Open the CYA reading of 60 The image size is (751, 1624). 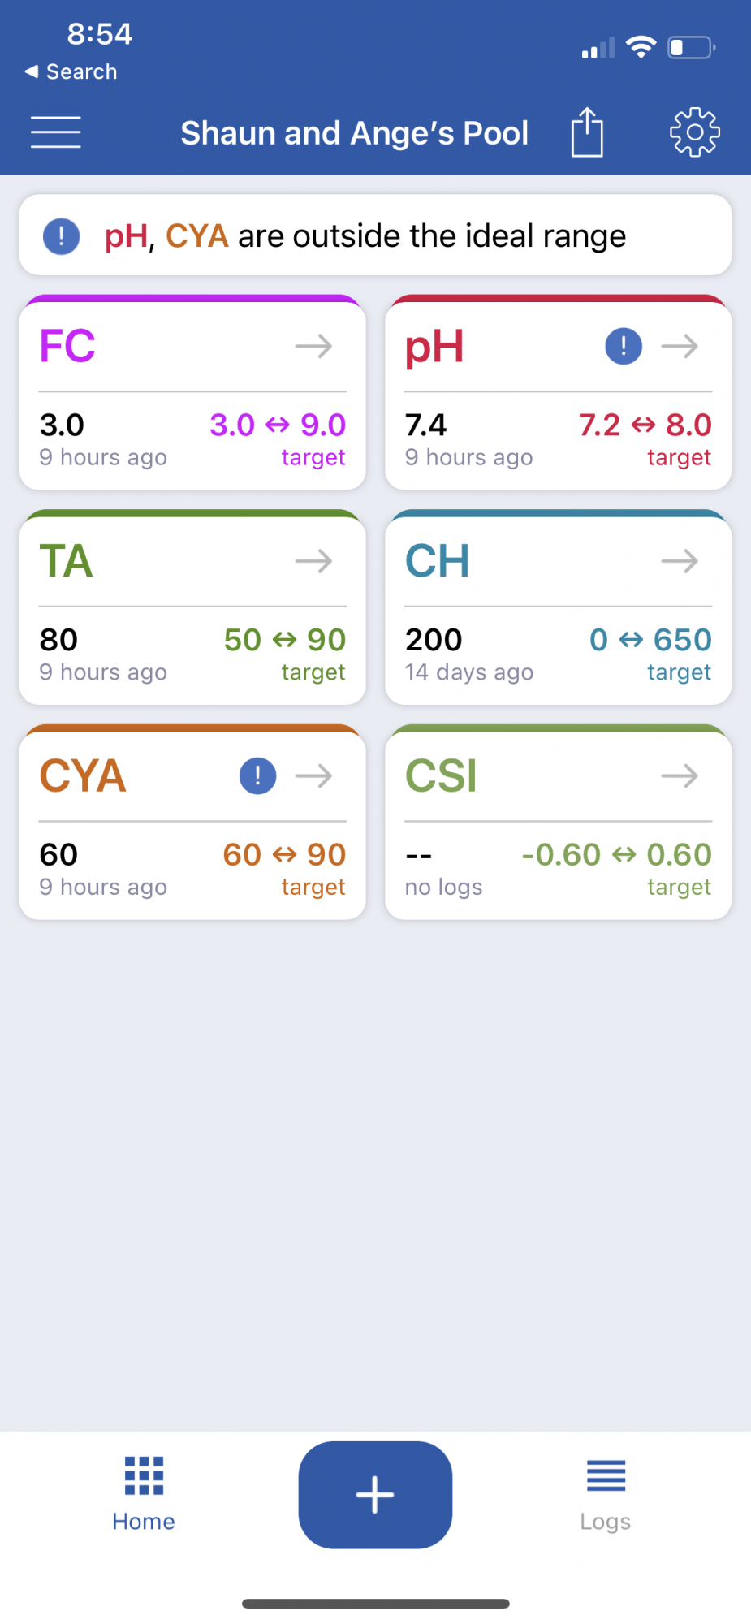point(58,854)
